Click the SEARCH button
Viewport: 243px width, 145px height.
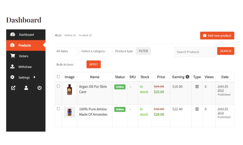[225, 51]
